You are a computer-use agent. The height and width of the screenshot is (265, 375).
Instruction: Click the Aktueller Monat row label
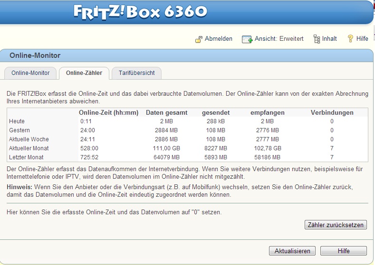tap(29, 148)
